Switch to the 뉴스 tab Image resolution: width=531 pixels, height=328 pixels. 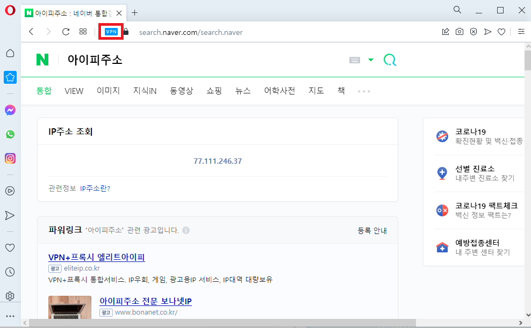point(243,91)
